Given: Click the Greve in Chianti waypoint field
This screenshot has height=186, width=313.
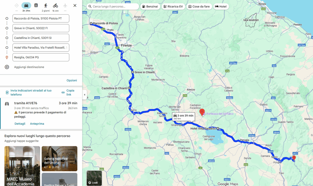Looking at the screenshot, I should point(41,28).
